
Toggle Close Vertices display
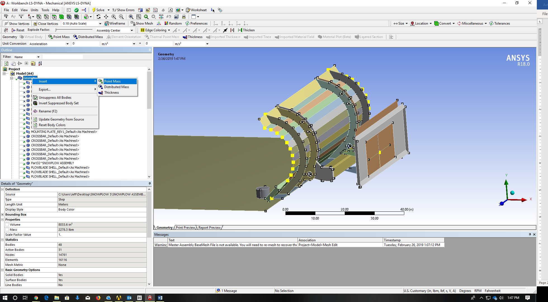(46, 23)
